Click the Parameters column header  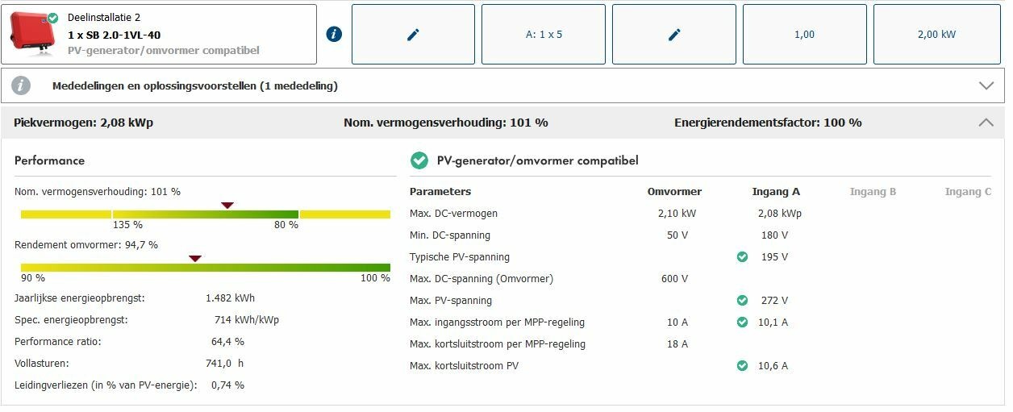pos(440,192)
